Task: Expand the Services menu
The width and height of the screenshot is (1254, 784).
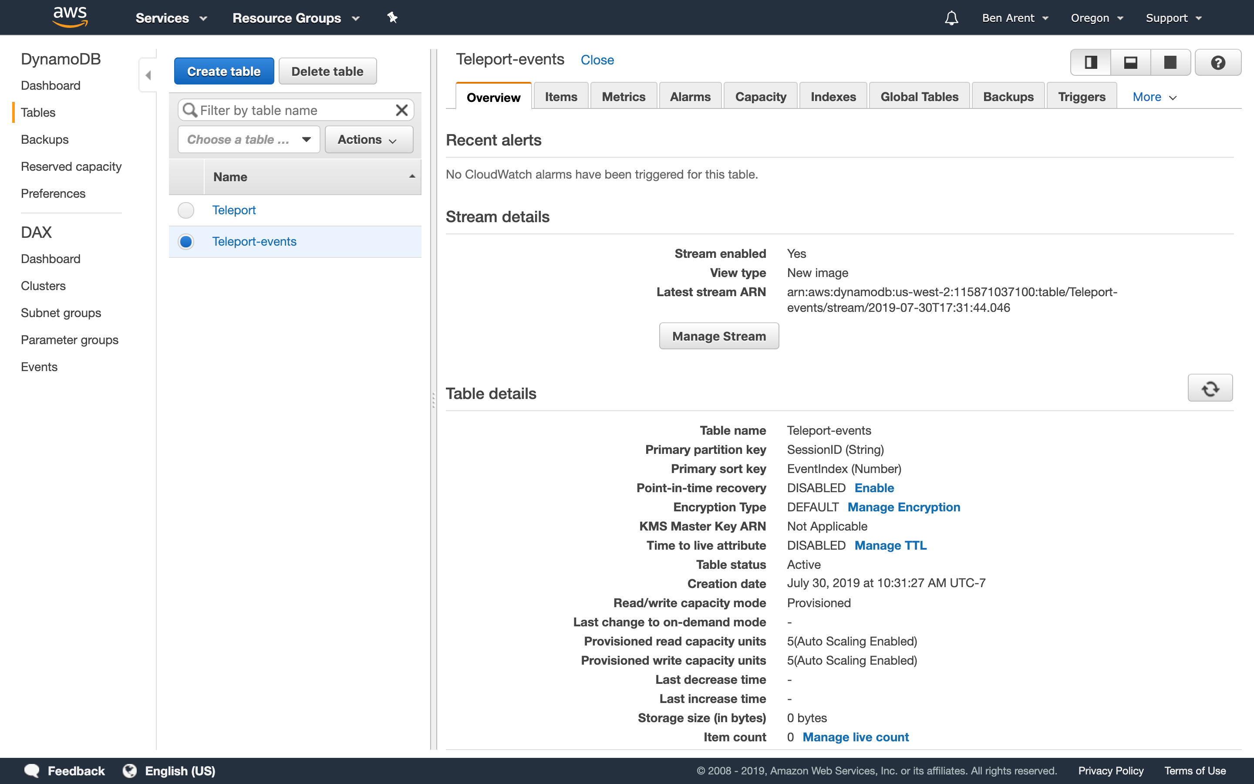Action: (x=171, y=18)
